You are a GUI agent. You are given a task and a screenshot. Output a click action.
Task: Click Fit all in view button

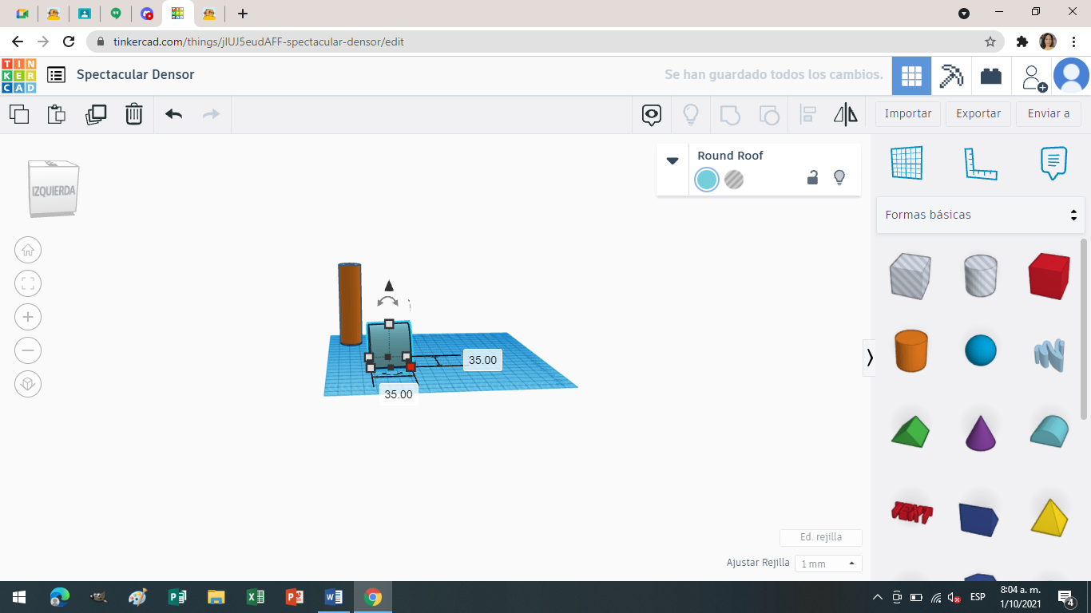[28, 283]
